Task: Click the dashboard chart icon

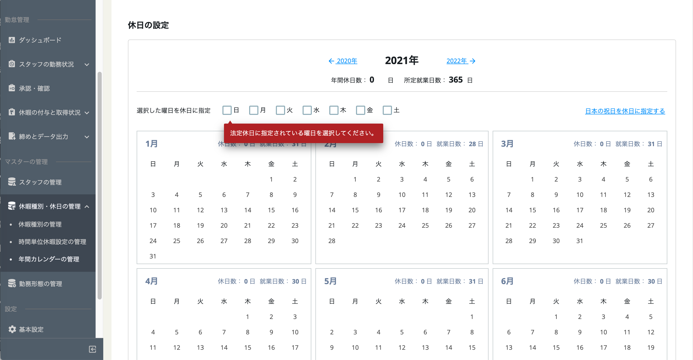Action: click(12, 40)
